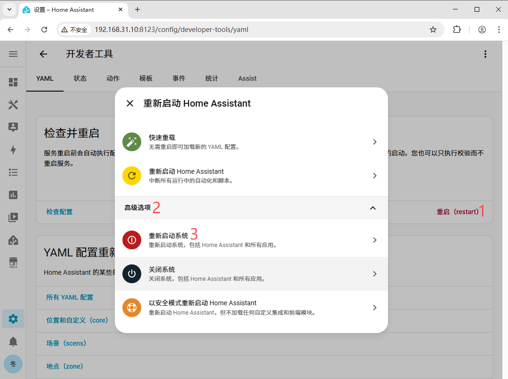Viewport: 508px width, 379px height.
Task: Click the browser address bar URL
Action: (171, 30)
